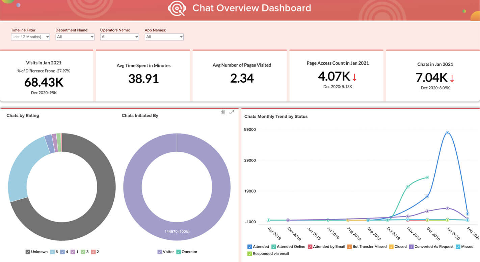Hide the Attended Online series
This screenshot has height=262, width=480.
click(274, 247)
